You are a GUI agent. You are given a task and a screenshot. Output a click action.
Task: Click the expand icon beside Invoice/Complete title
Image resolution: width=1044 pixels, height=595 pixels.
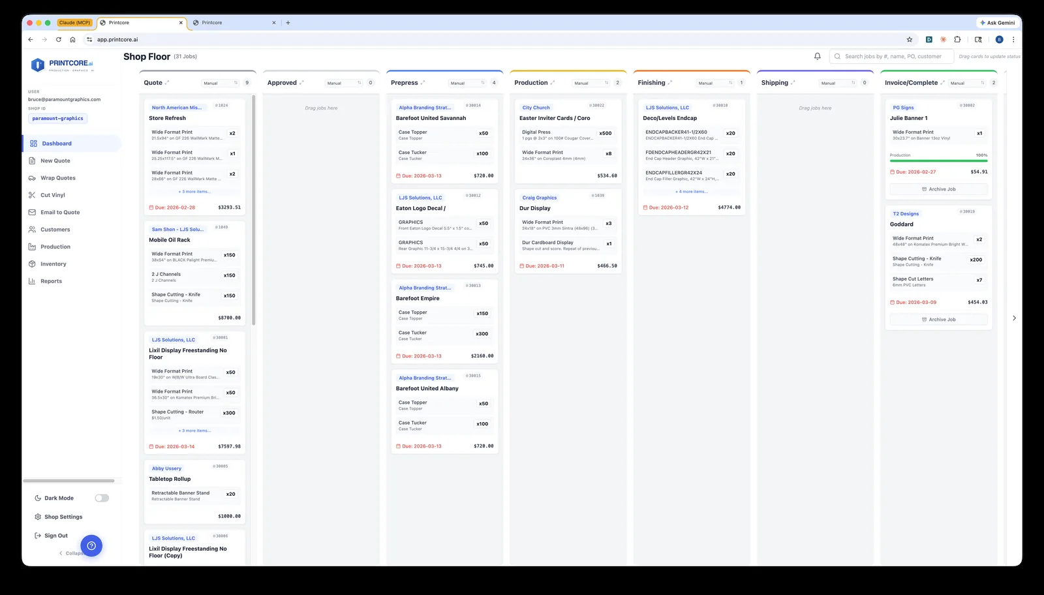coord(942,83)
